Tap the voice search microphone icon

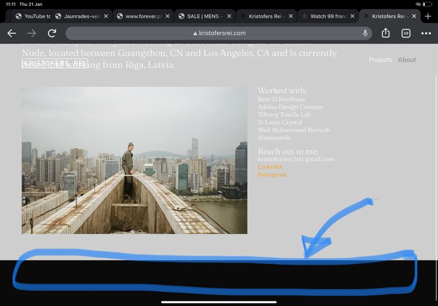pyautogui.click(x=365, y=33)
